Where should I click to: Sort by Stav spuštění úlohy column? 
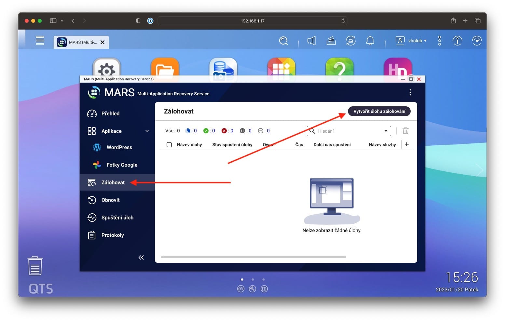[232, 145]
